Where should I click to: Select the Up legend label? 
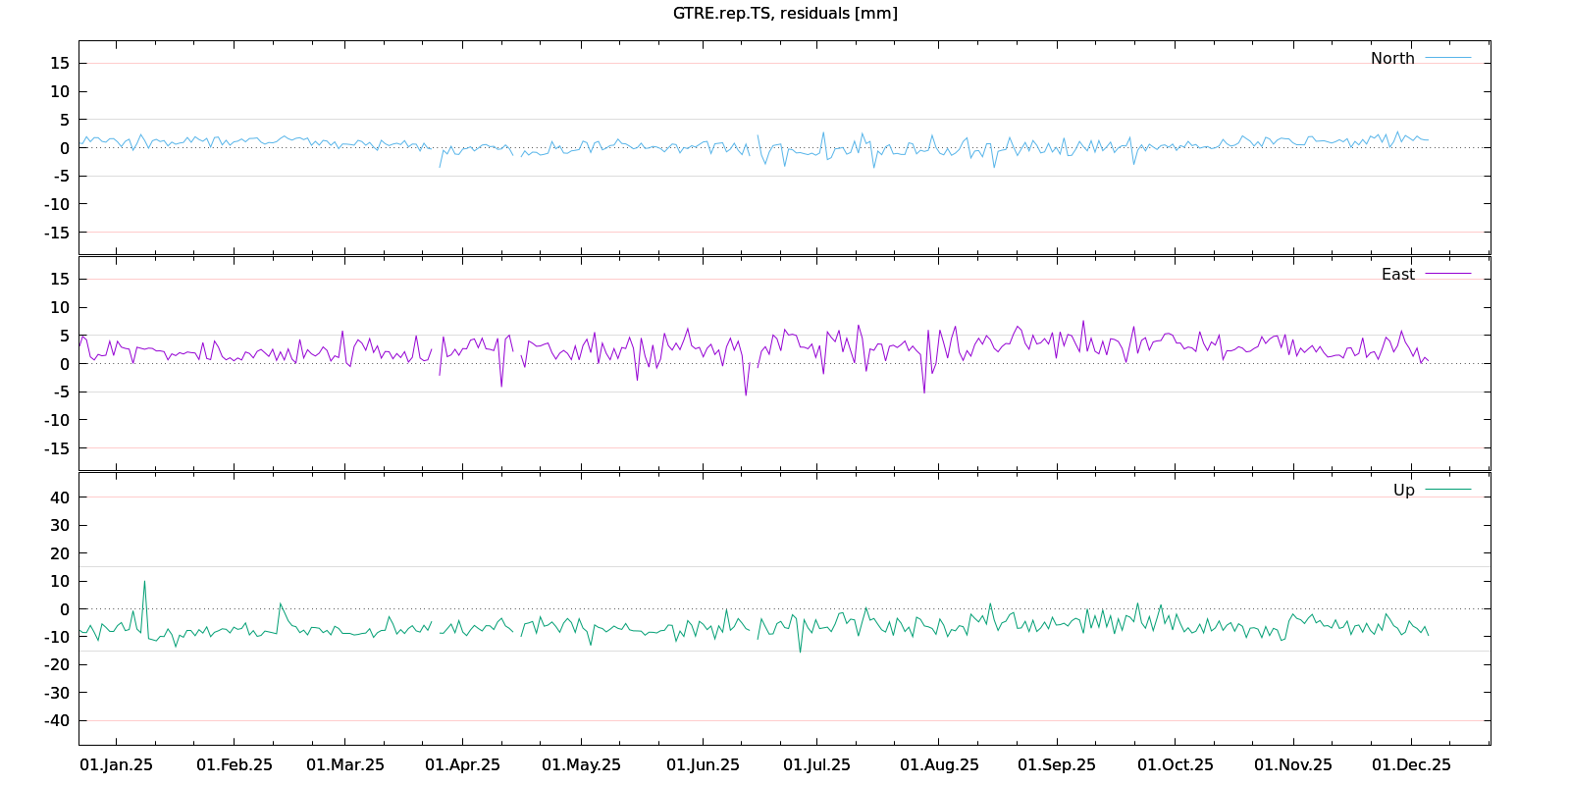1403,490
